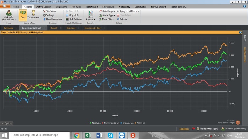Open the LeakBuster tab
The image size is (248, 139).
[140, 7]
